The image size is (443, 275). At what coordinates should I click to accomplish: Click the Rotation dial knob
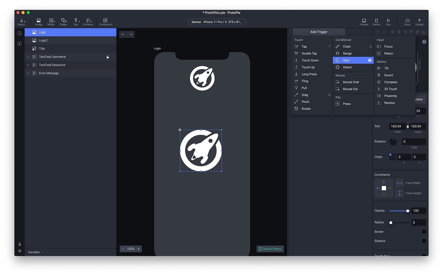tap(393, 142)
